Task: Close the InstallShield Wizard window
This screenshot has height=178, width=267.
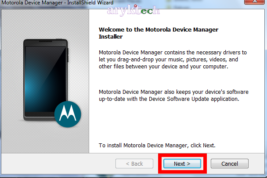Action: point(254,2)
